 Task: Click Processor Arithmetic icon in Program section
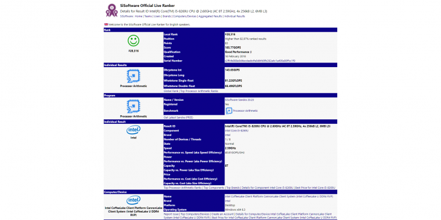(133, 107)
